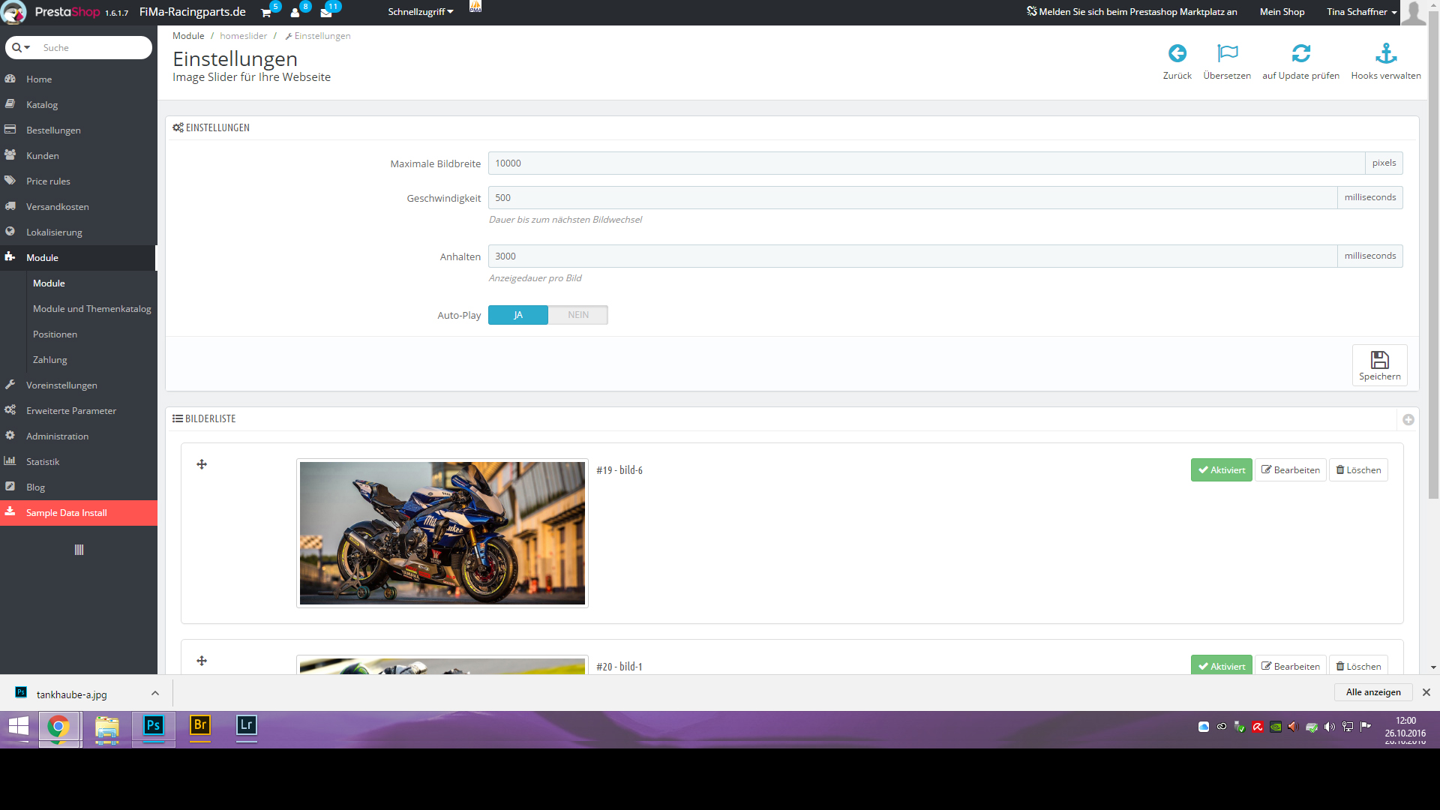Open Katalog in the sidebar menu
The width and height of the screenshot is (1440, 810).
click(x=42, y=105)
